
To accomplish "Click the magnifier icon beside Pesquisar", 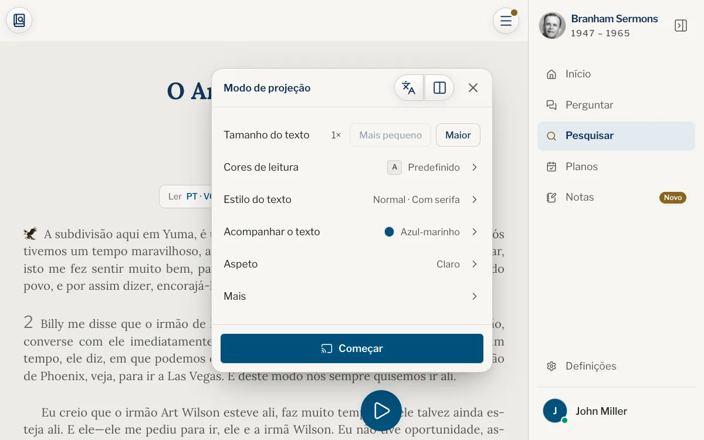I will [551, 136].
